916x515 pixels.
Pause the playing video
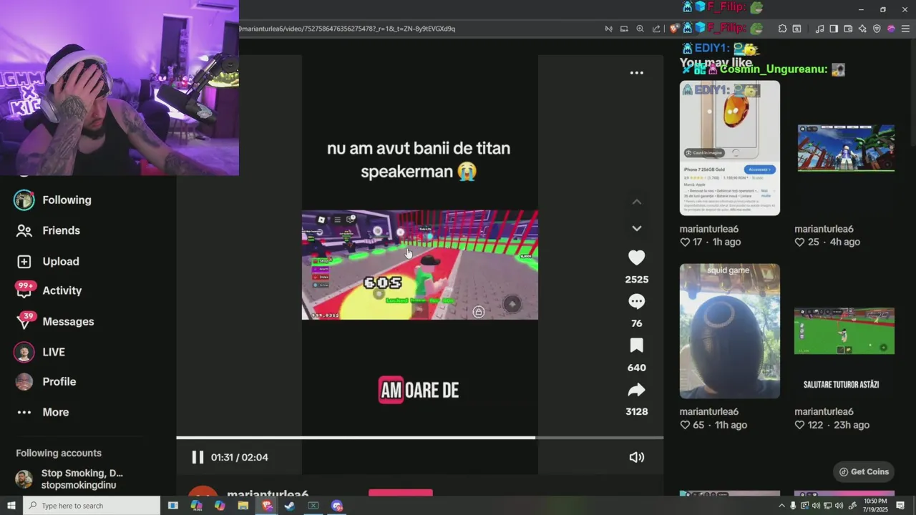point(198,457)
